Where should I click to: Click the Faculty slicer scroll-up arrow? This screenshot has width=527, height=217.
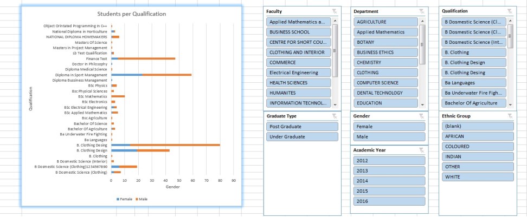click(x=335, y=21)
